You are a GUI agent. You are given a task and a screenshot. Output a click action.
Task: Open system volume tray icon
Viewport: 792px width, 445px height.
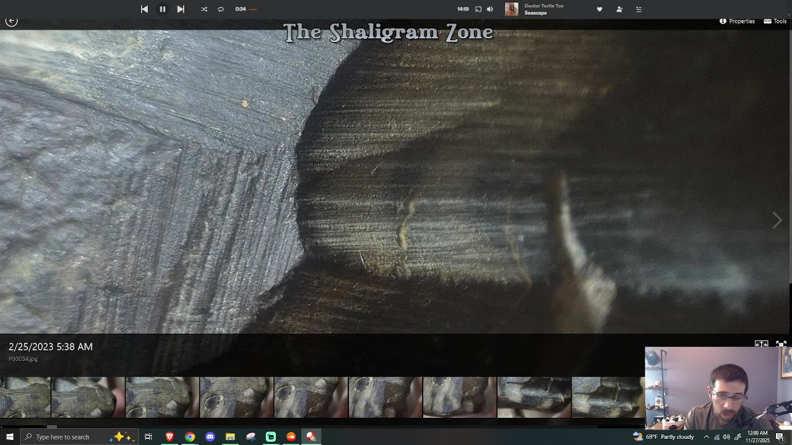[x=726, y=437]
